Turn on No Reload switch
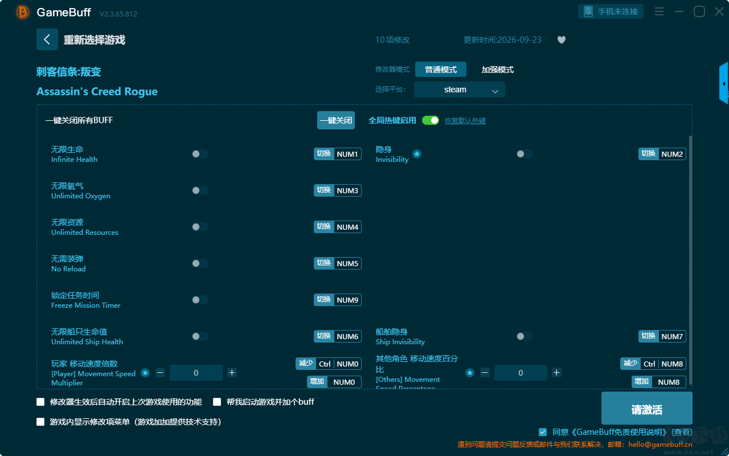 200,263
